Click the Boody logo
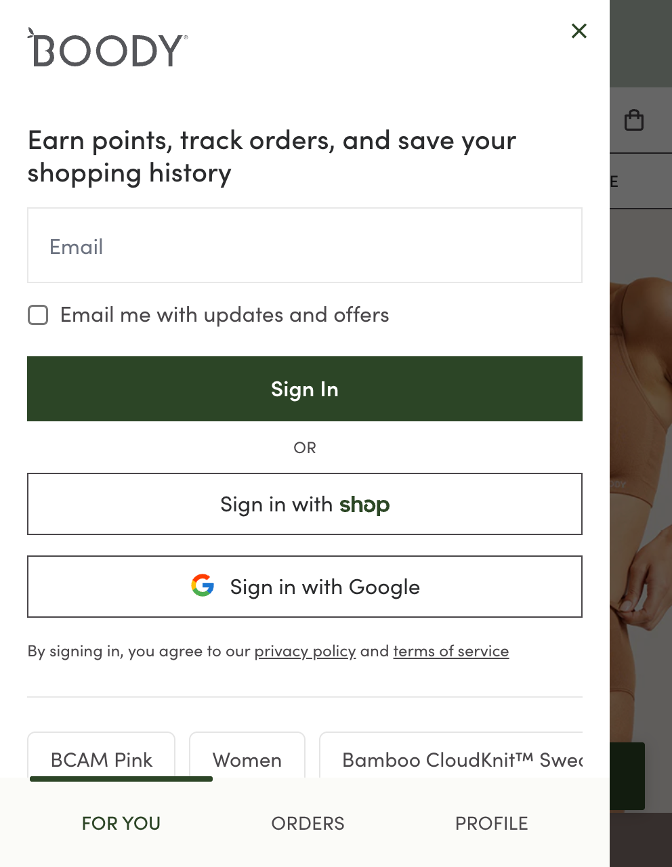The width and height of the screenshot is (672, 867). point(107,48)
